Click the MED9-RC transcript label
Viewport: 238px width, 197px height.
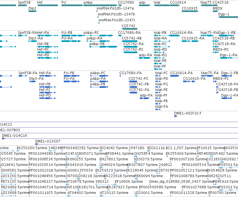click(x=221, y=50)
